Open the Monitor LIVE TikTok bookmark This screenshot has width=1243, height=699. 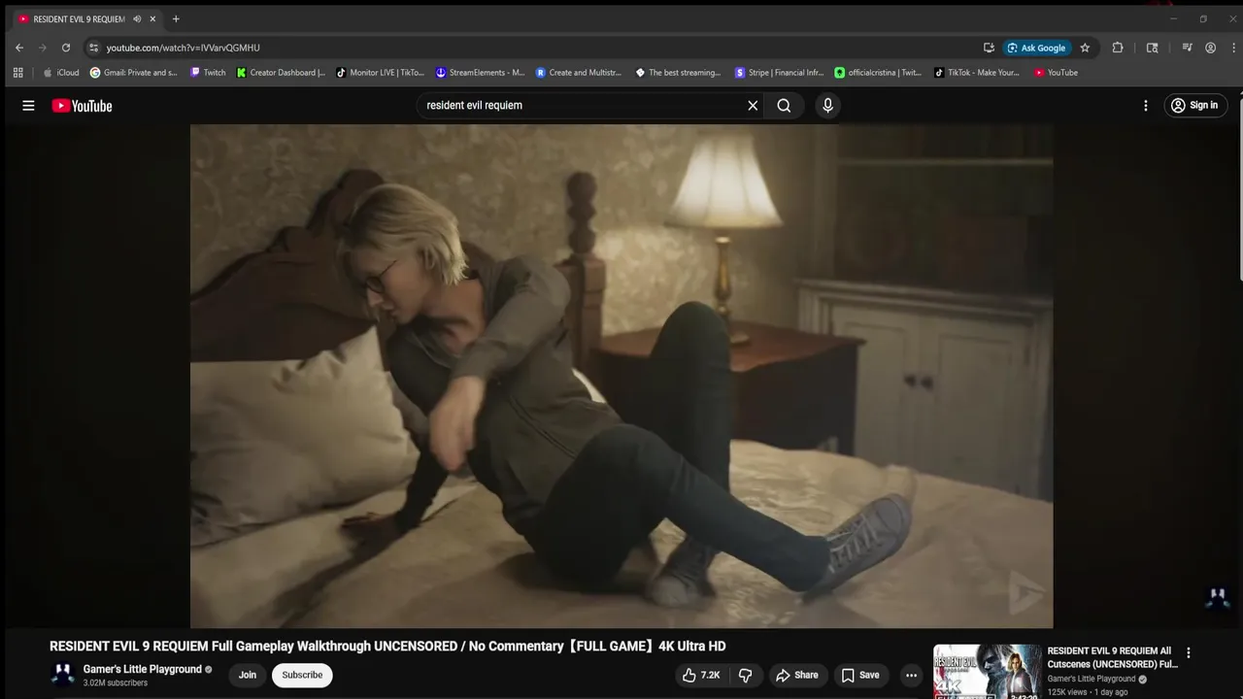coord(381,73)
